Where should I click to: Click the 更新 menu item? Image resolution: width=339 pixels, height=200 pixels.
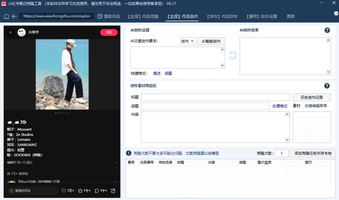[x=291, y=17]
